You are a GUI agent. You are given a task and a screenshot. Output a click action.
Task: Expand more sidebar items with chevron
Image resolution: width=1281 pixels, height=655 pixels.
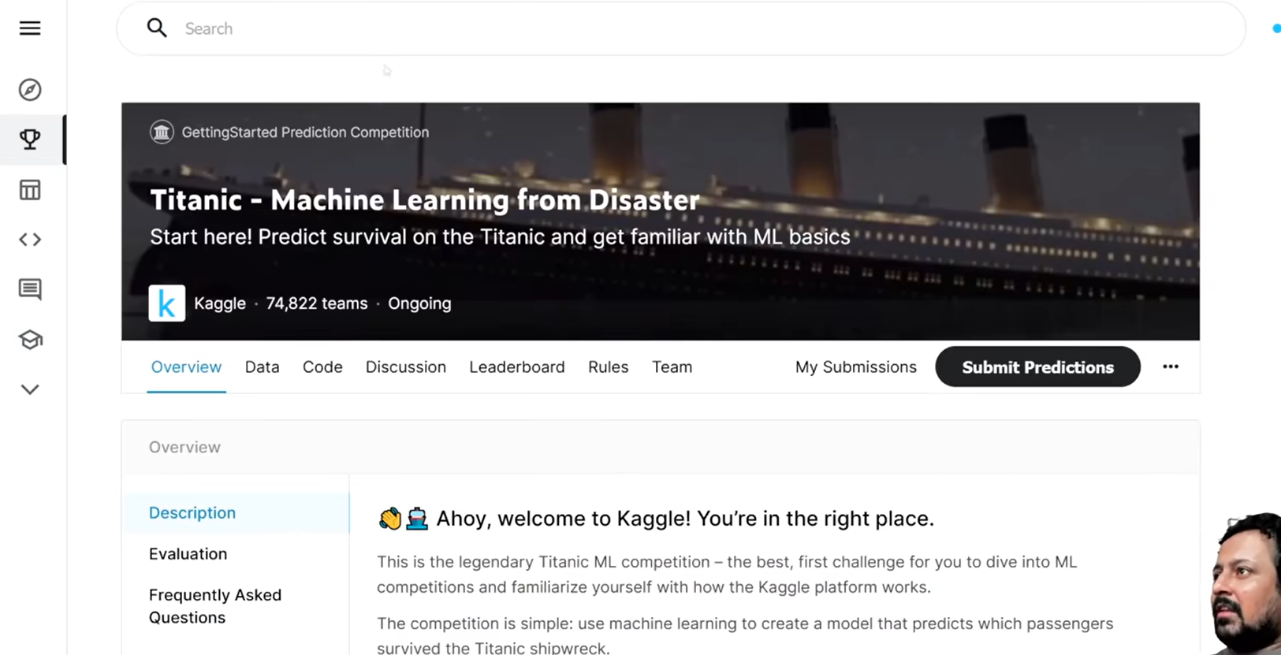[30, 389]
